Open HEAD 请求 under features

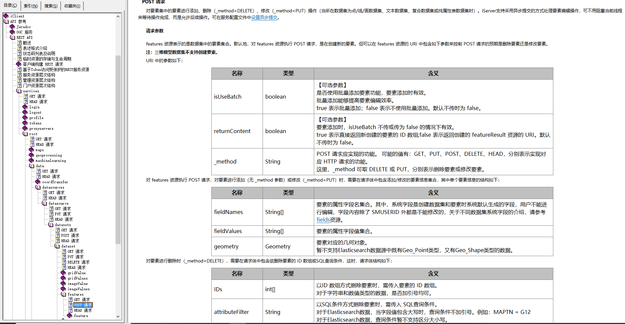[x=83, y=310]
